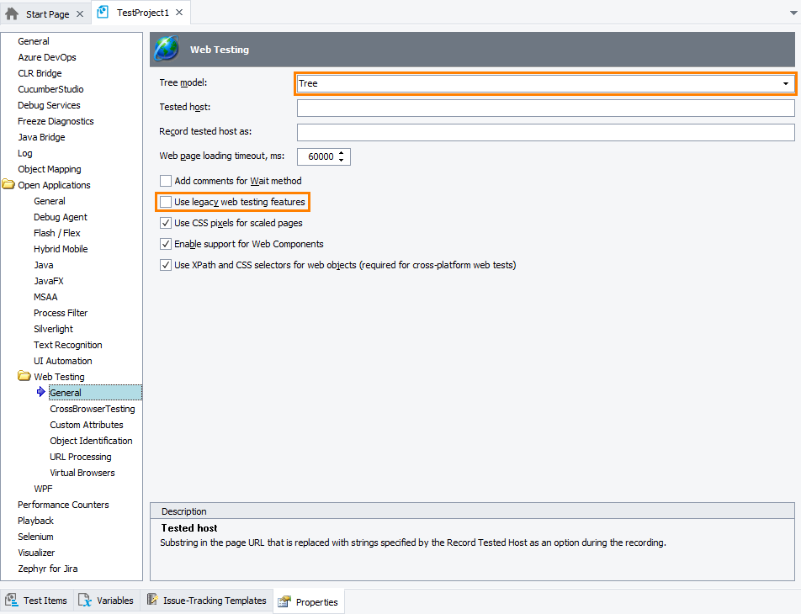This screenshot has height=614, width=801.
Task: Disable Use CSS pixels for scaled pages
Action: pos(166,222)
